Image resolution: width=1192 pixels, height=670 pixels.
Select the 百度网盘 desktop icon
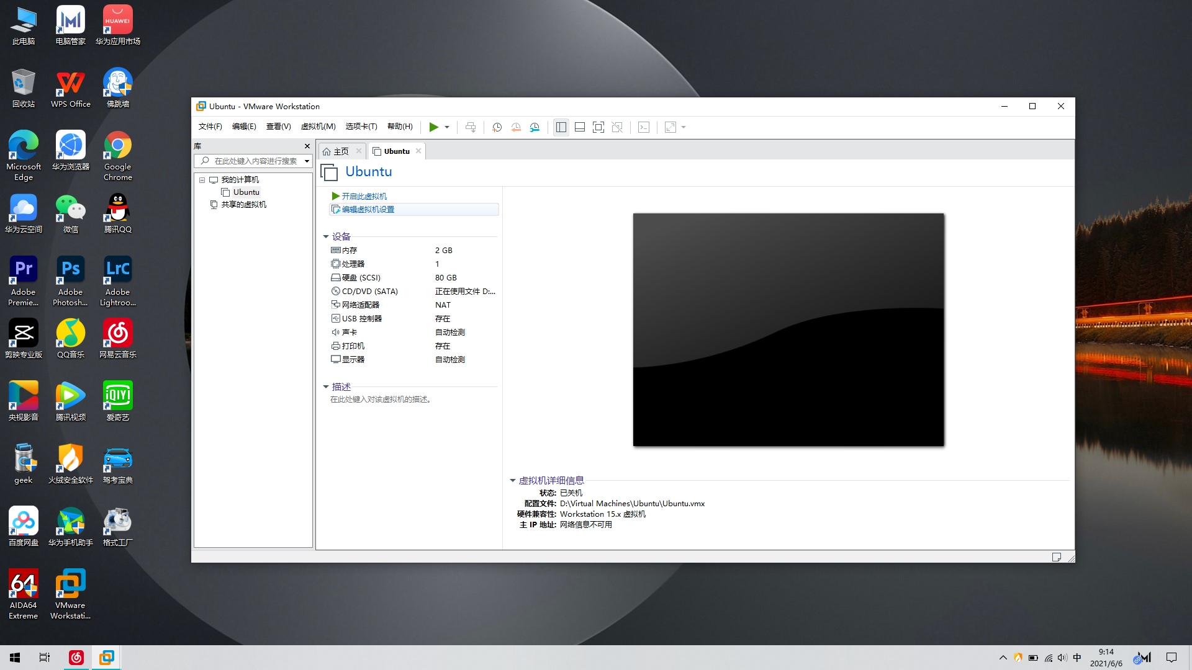[24, 525]
